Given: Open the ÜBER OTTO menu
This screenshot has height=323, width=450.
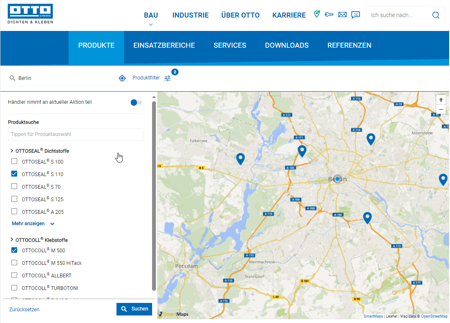Looking at the screenshot, I should click(x=241, y=15).
